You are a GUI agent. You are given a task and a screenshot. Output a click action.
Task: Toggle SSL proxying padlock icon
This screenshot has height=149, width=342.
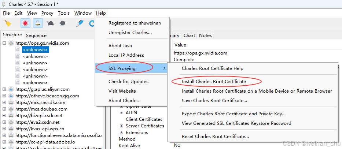pyautogui.click(x=38, y=23)
